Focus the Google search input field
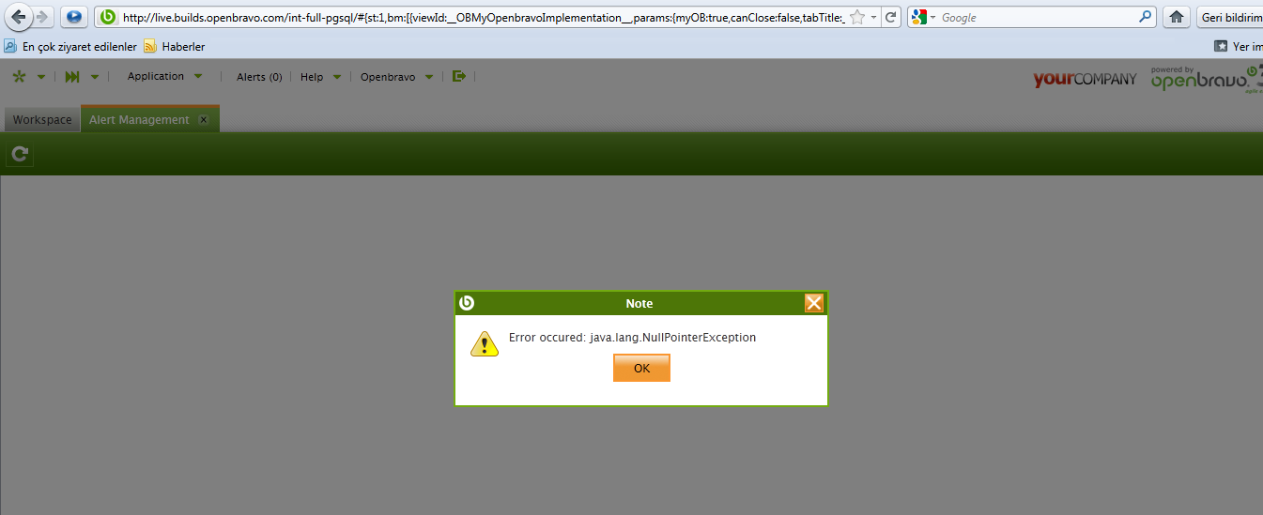The height and width of the screenshot is (515, 1263). 1038,17
